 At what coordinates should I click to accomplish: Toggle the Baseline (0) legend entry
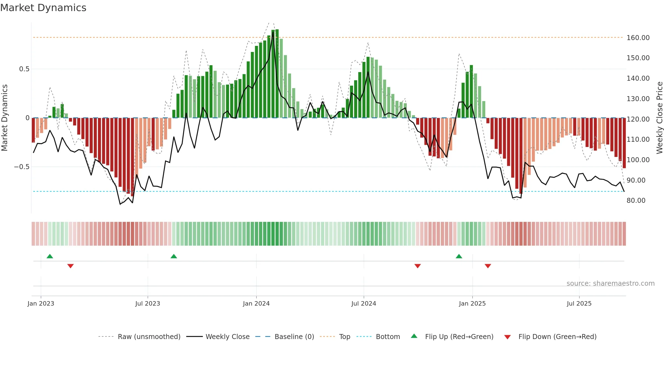pyautogui.click(x=285, y=337)
